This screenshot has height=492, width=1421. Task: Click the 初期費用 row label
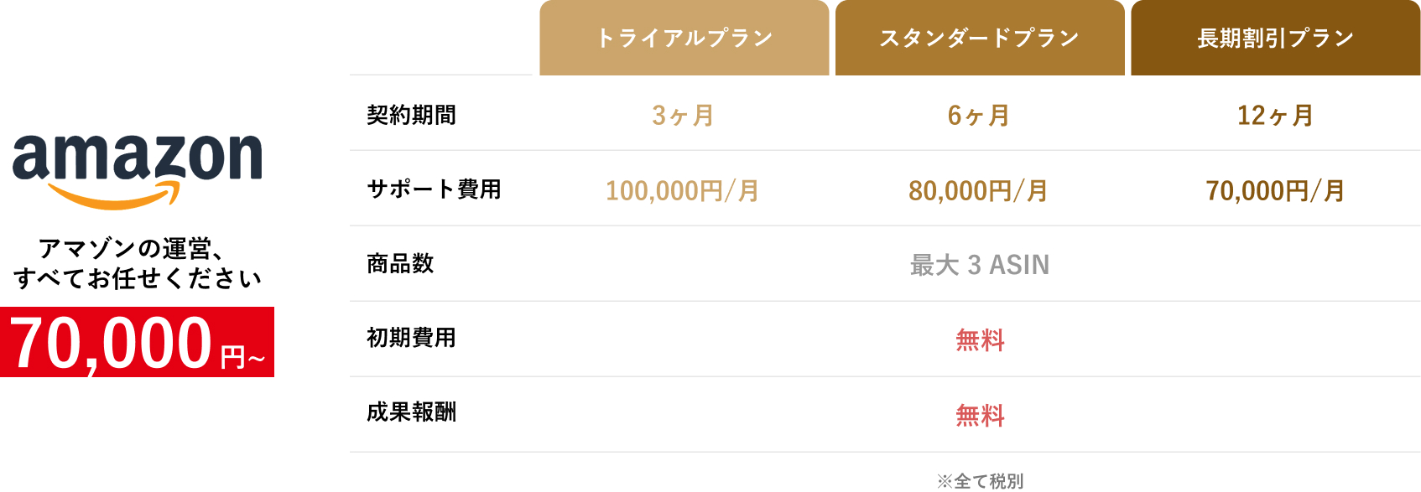(411, 338)
